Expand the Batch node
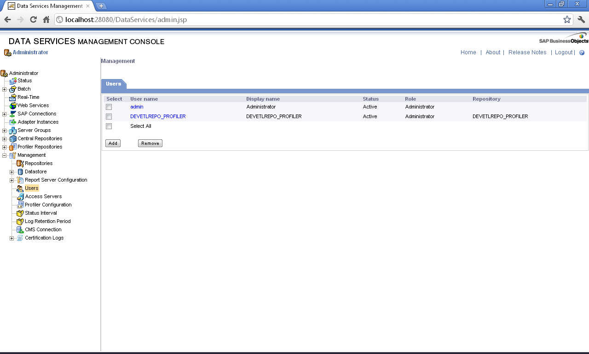 tap(4, 89)
